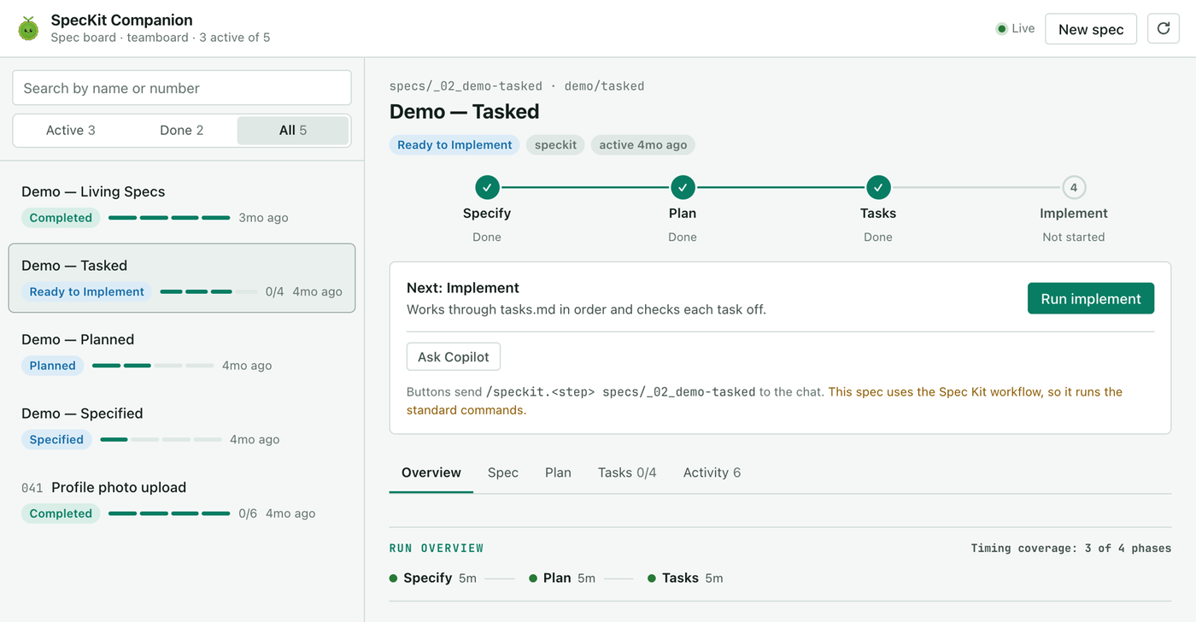
Task: Open the Demo — Specified list item
Action: coord(182,425)
